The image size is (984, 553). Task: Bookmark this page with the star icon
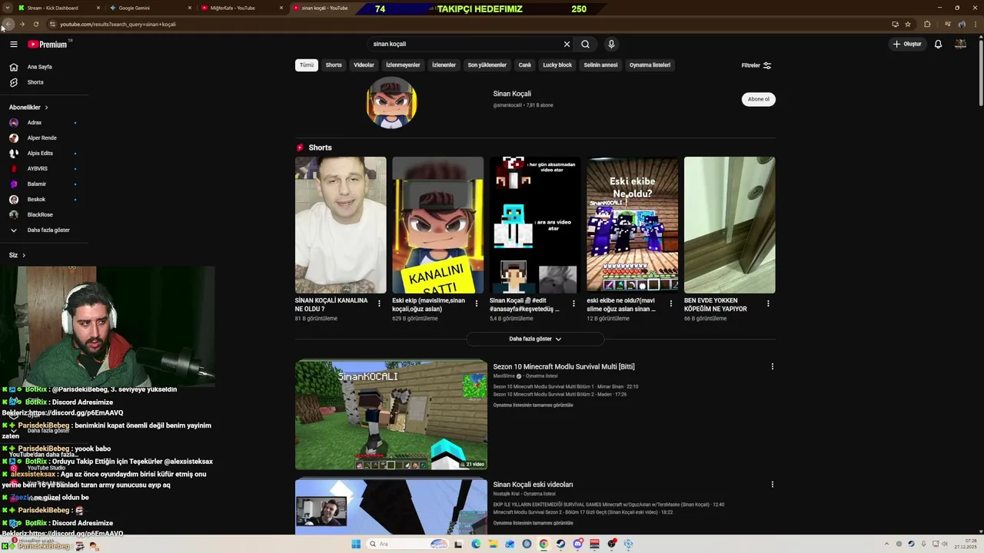(x=908, y=24)
